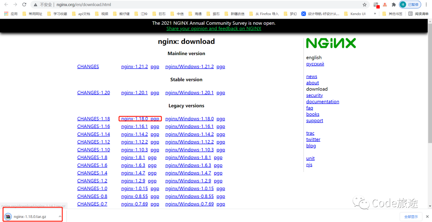Download nginx-1.14.2 source
The image size is (432, 222).
coord(134,135)
